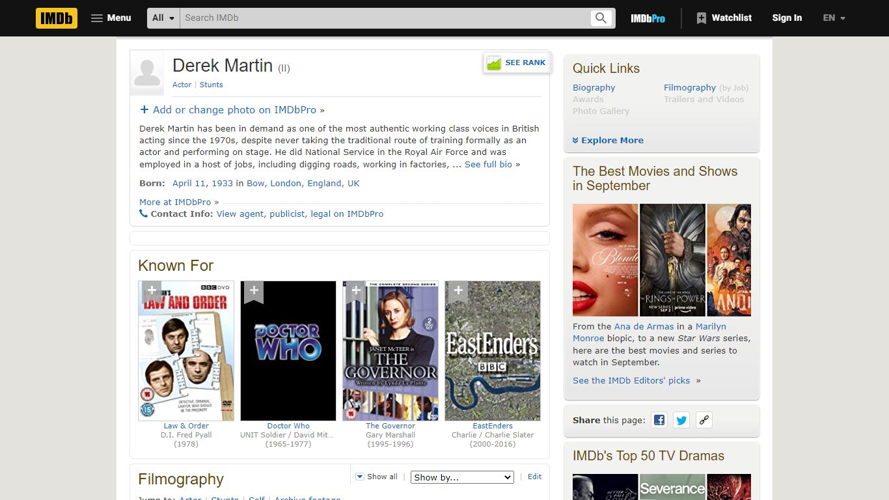The image size is (889, 500).
Task: Click the Marilyn Monroe link
Action: pos(650,333)
